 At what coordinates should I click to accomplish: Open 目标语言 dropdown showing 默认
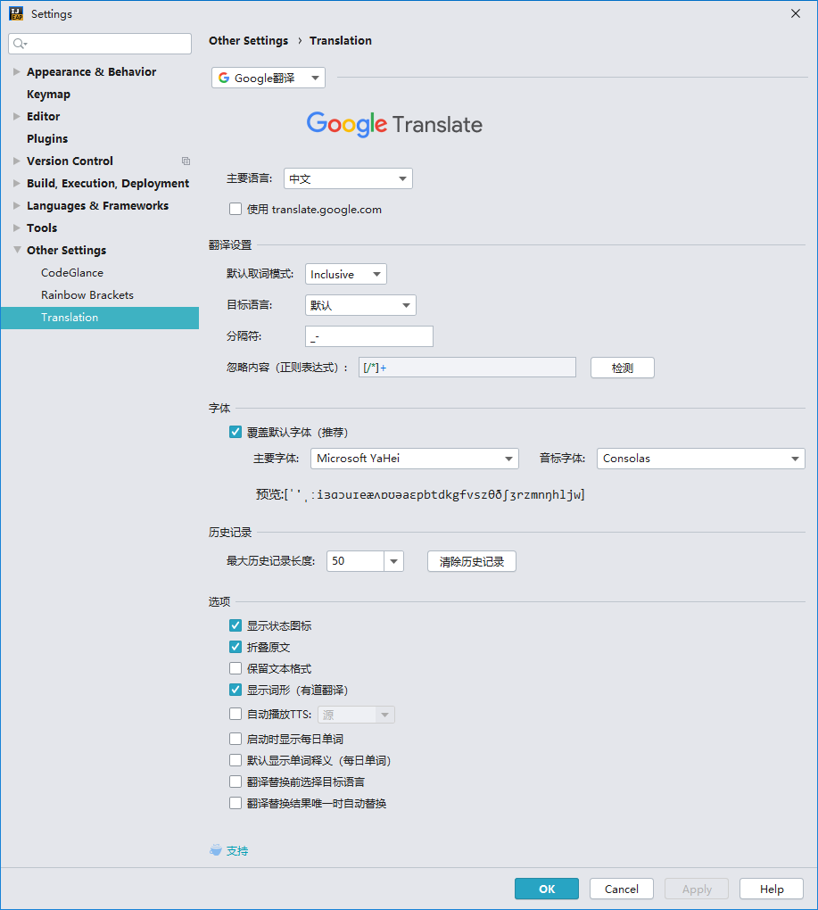(x=360, y=305)
